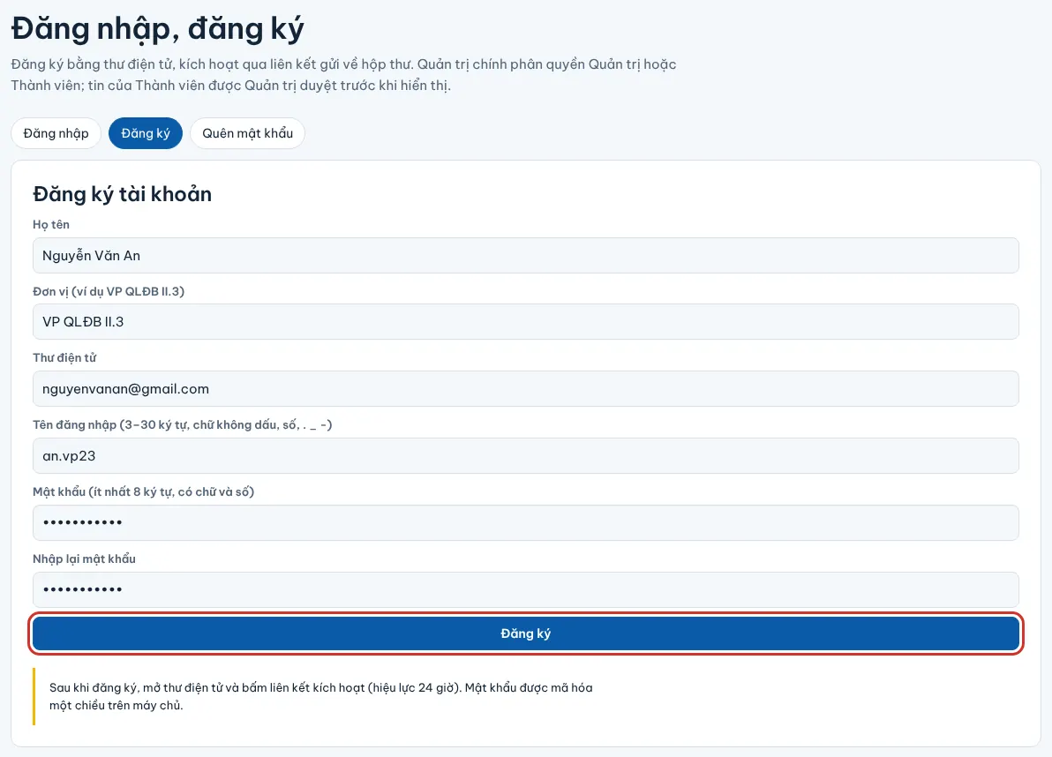Focus the Họ tên field with Nguyễn Văn An
Screen dimensions: 1052x757
[525, 256]
